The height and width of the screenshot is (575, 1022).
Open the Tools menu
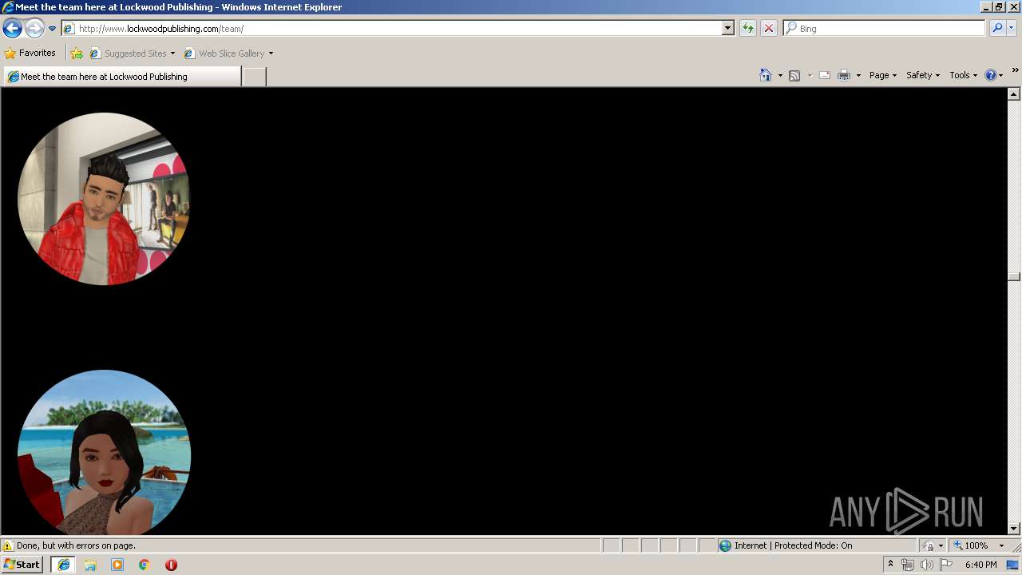click(963, 75)
